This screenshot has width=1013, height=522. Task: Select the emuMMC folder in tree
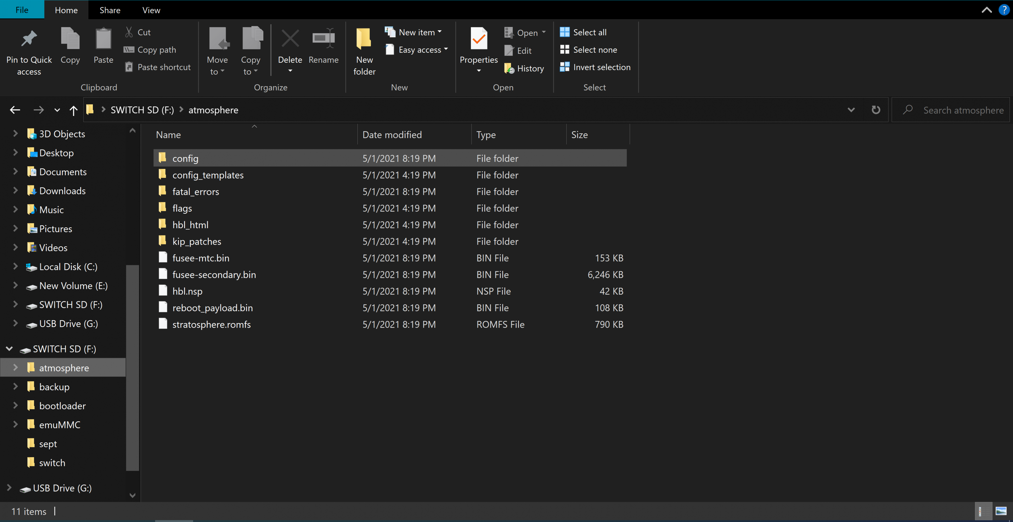pos(60,425)
